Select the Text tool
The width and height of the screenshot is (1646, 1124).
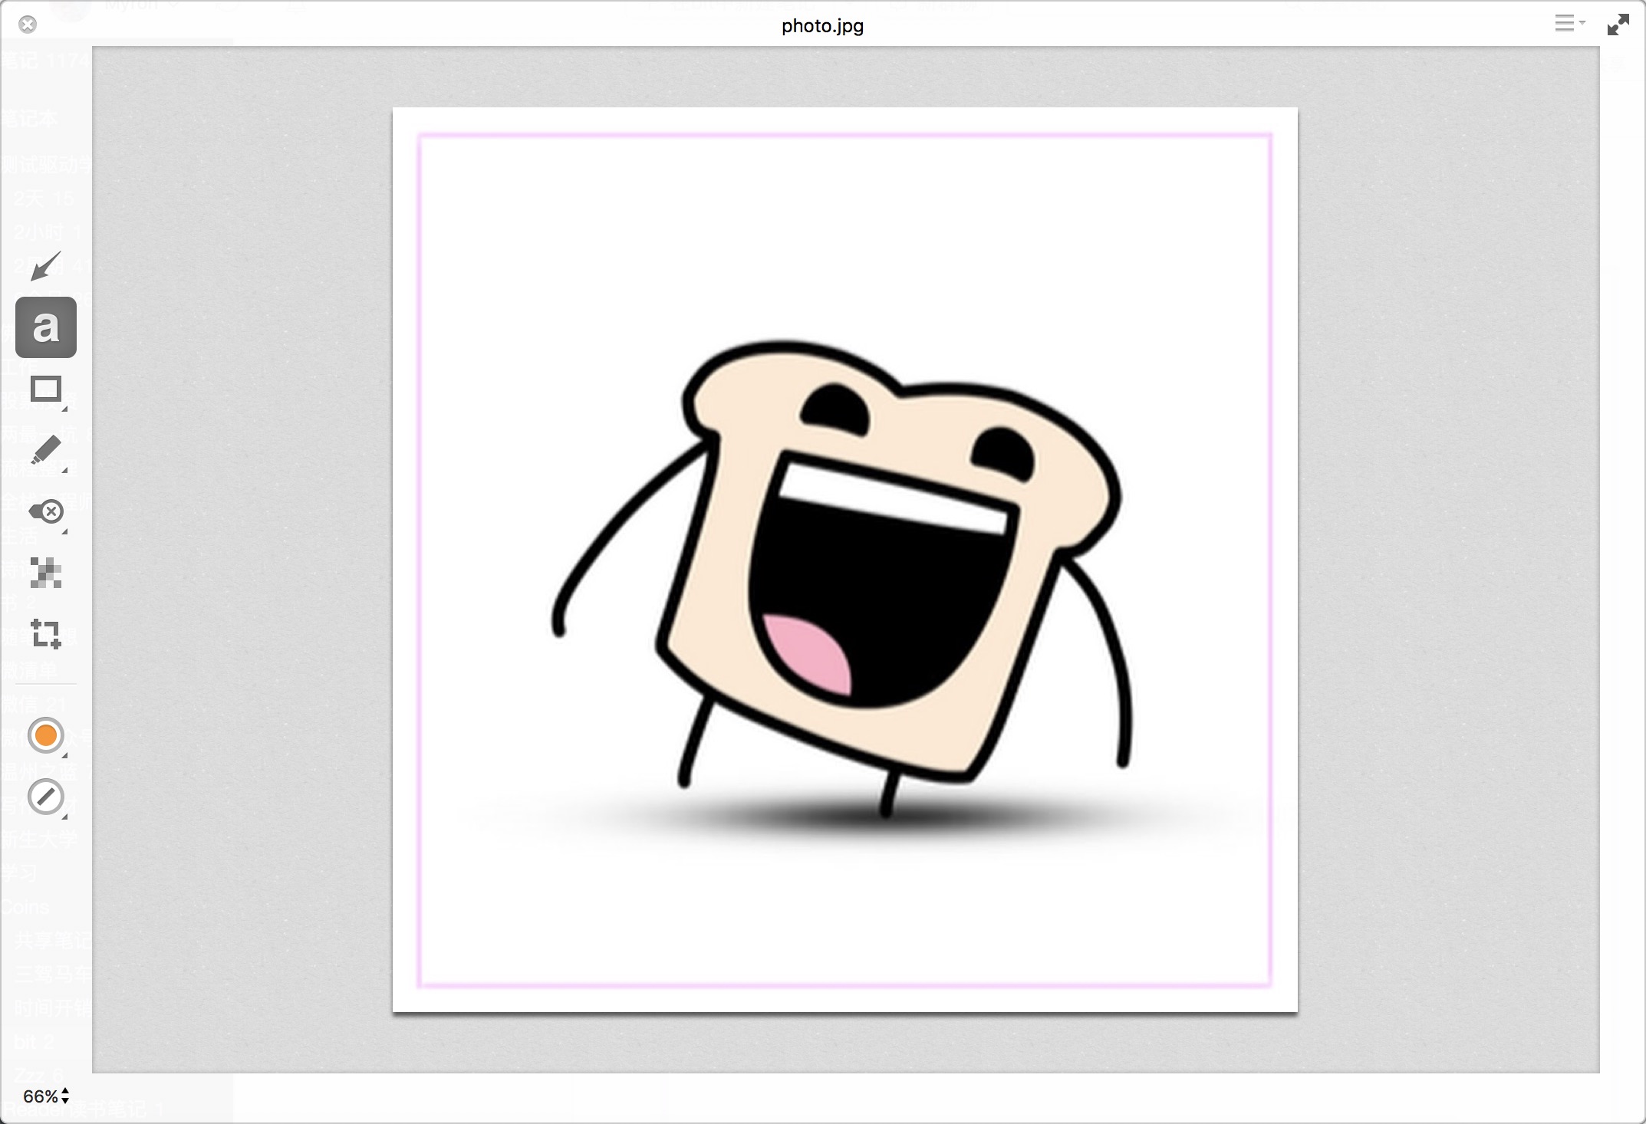tap(46, 327)
